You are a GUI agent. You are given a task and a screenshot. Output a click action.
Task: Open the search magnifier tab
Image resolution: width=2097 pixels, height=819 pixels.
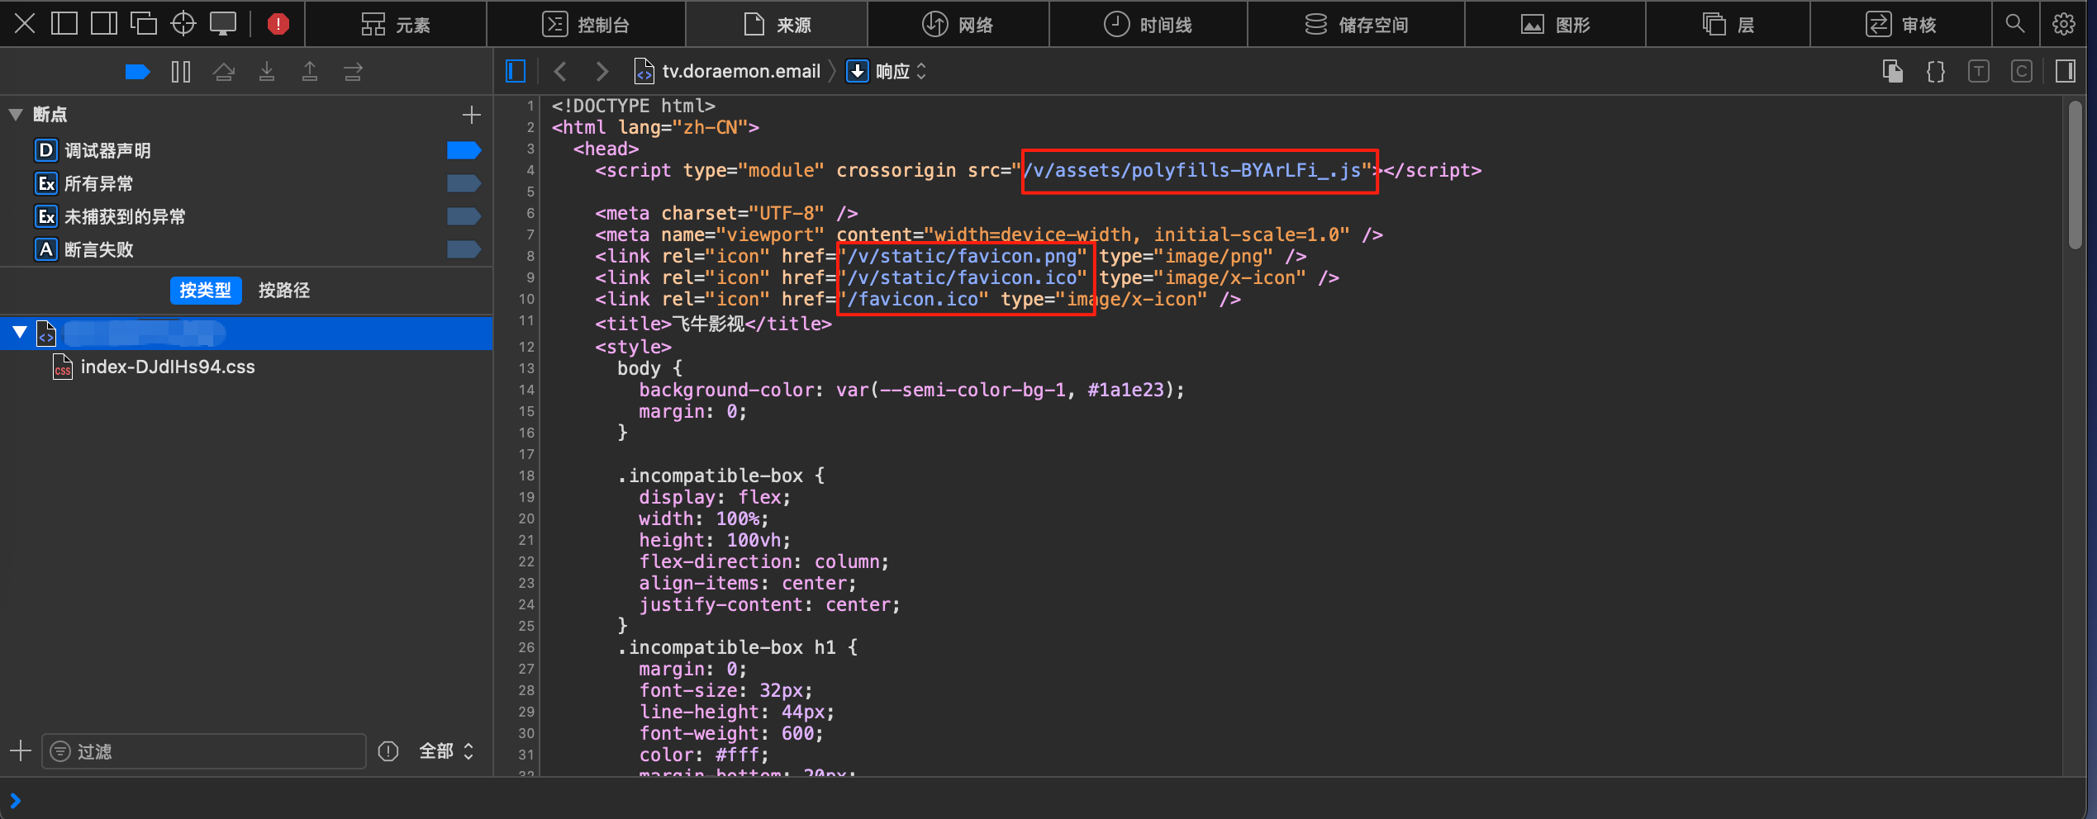(x=2015, y=24)
